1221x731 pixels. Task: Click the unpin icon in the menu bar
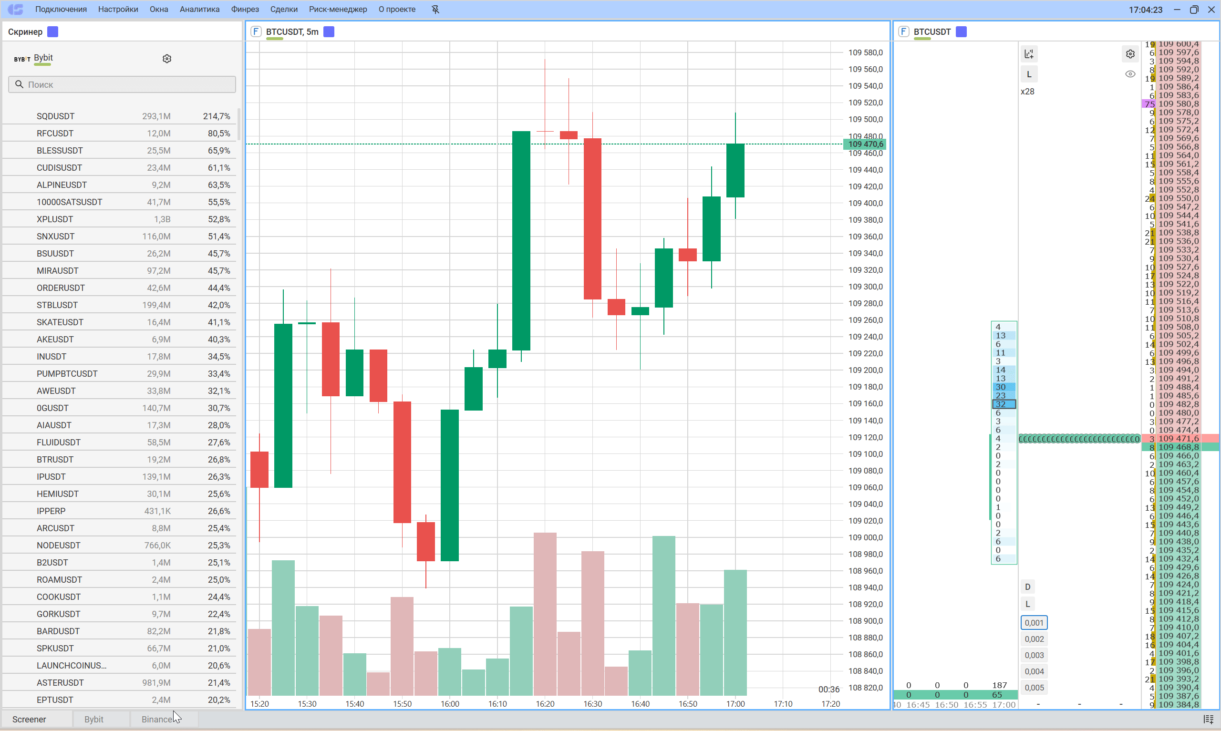pyautogui.click(x=435, y=10)
